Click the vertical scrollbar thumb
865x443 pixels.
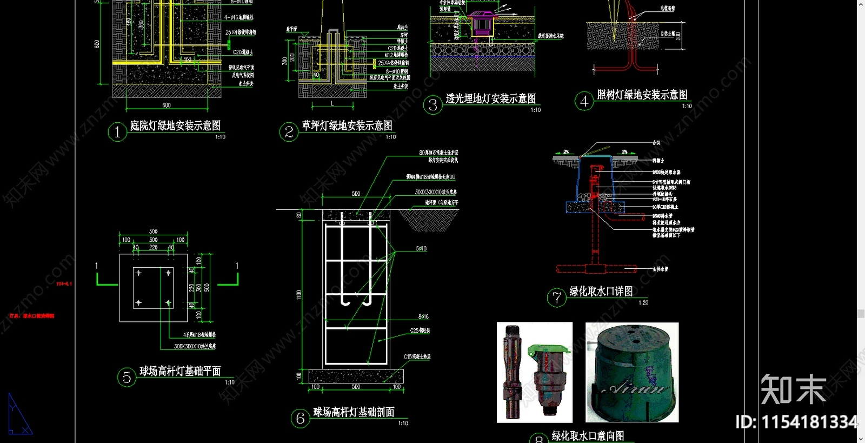(x=861, y=314)
